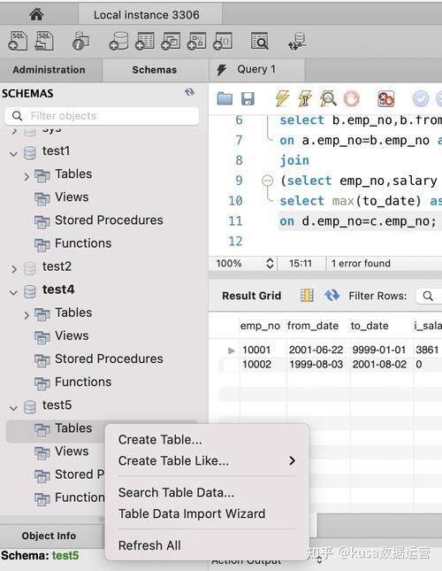Image resolution: width=442 pixels, height=571 pixels.
Task: Run explain plan magnifier icon
Action: pyautogui.click(x=328, y=98)
